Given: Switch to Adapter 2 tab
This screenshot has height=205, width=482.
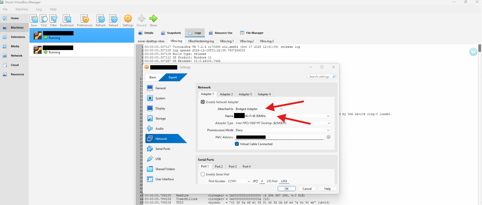Looking at the screenshot, I should [x=226, y=94].
